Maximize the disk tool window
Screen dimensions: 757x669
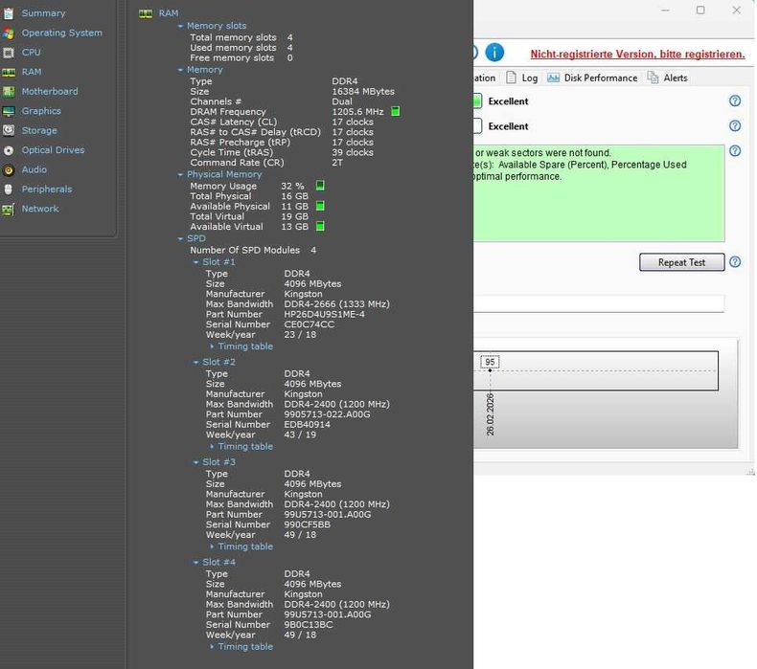tap(700, 11)
